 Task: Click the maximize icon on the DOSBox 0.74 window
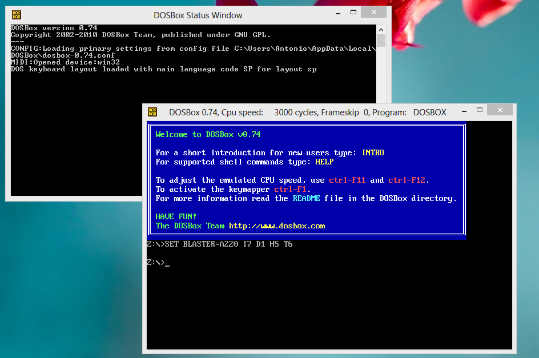479,110
